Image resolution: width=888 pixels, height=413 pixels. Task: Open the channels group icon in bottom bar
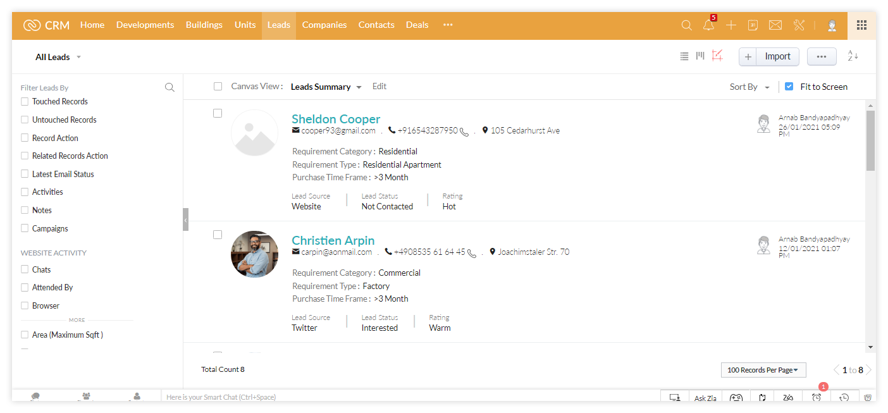coord(86,397)
